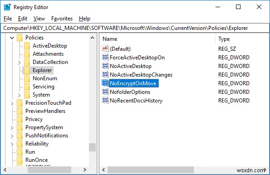The width and height of the screenshot is (270, 175).
Task: Select the (Default) value name
Action: pos(120,49)
